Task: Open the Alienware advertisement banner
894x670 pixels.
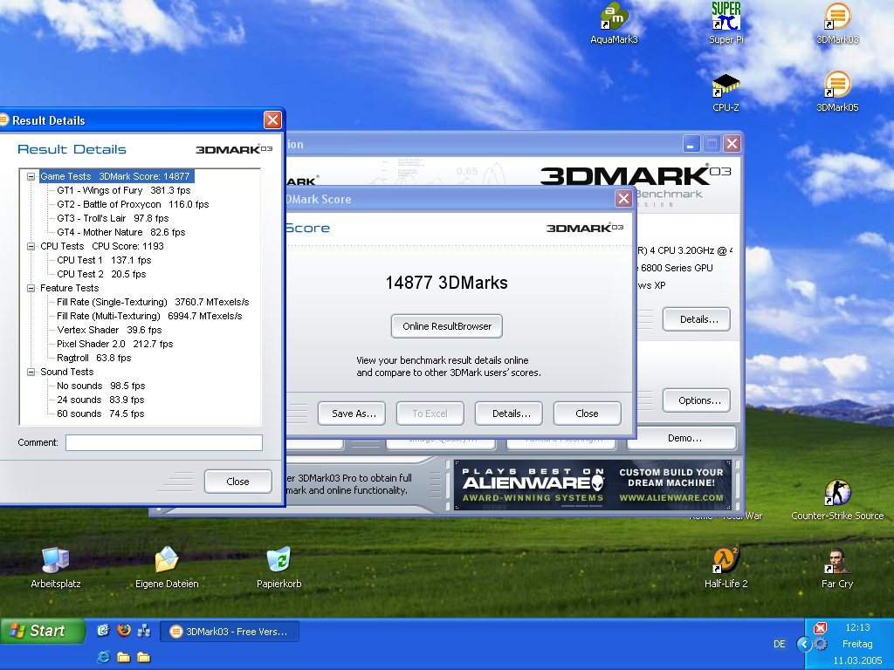Action: point(593,485)
